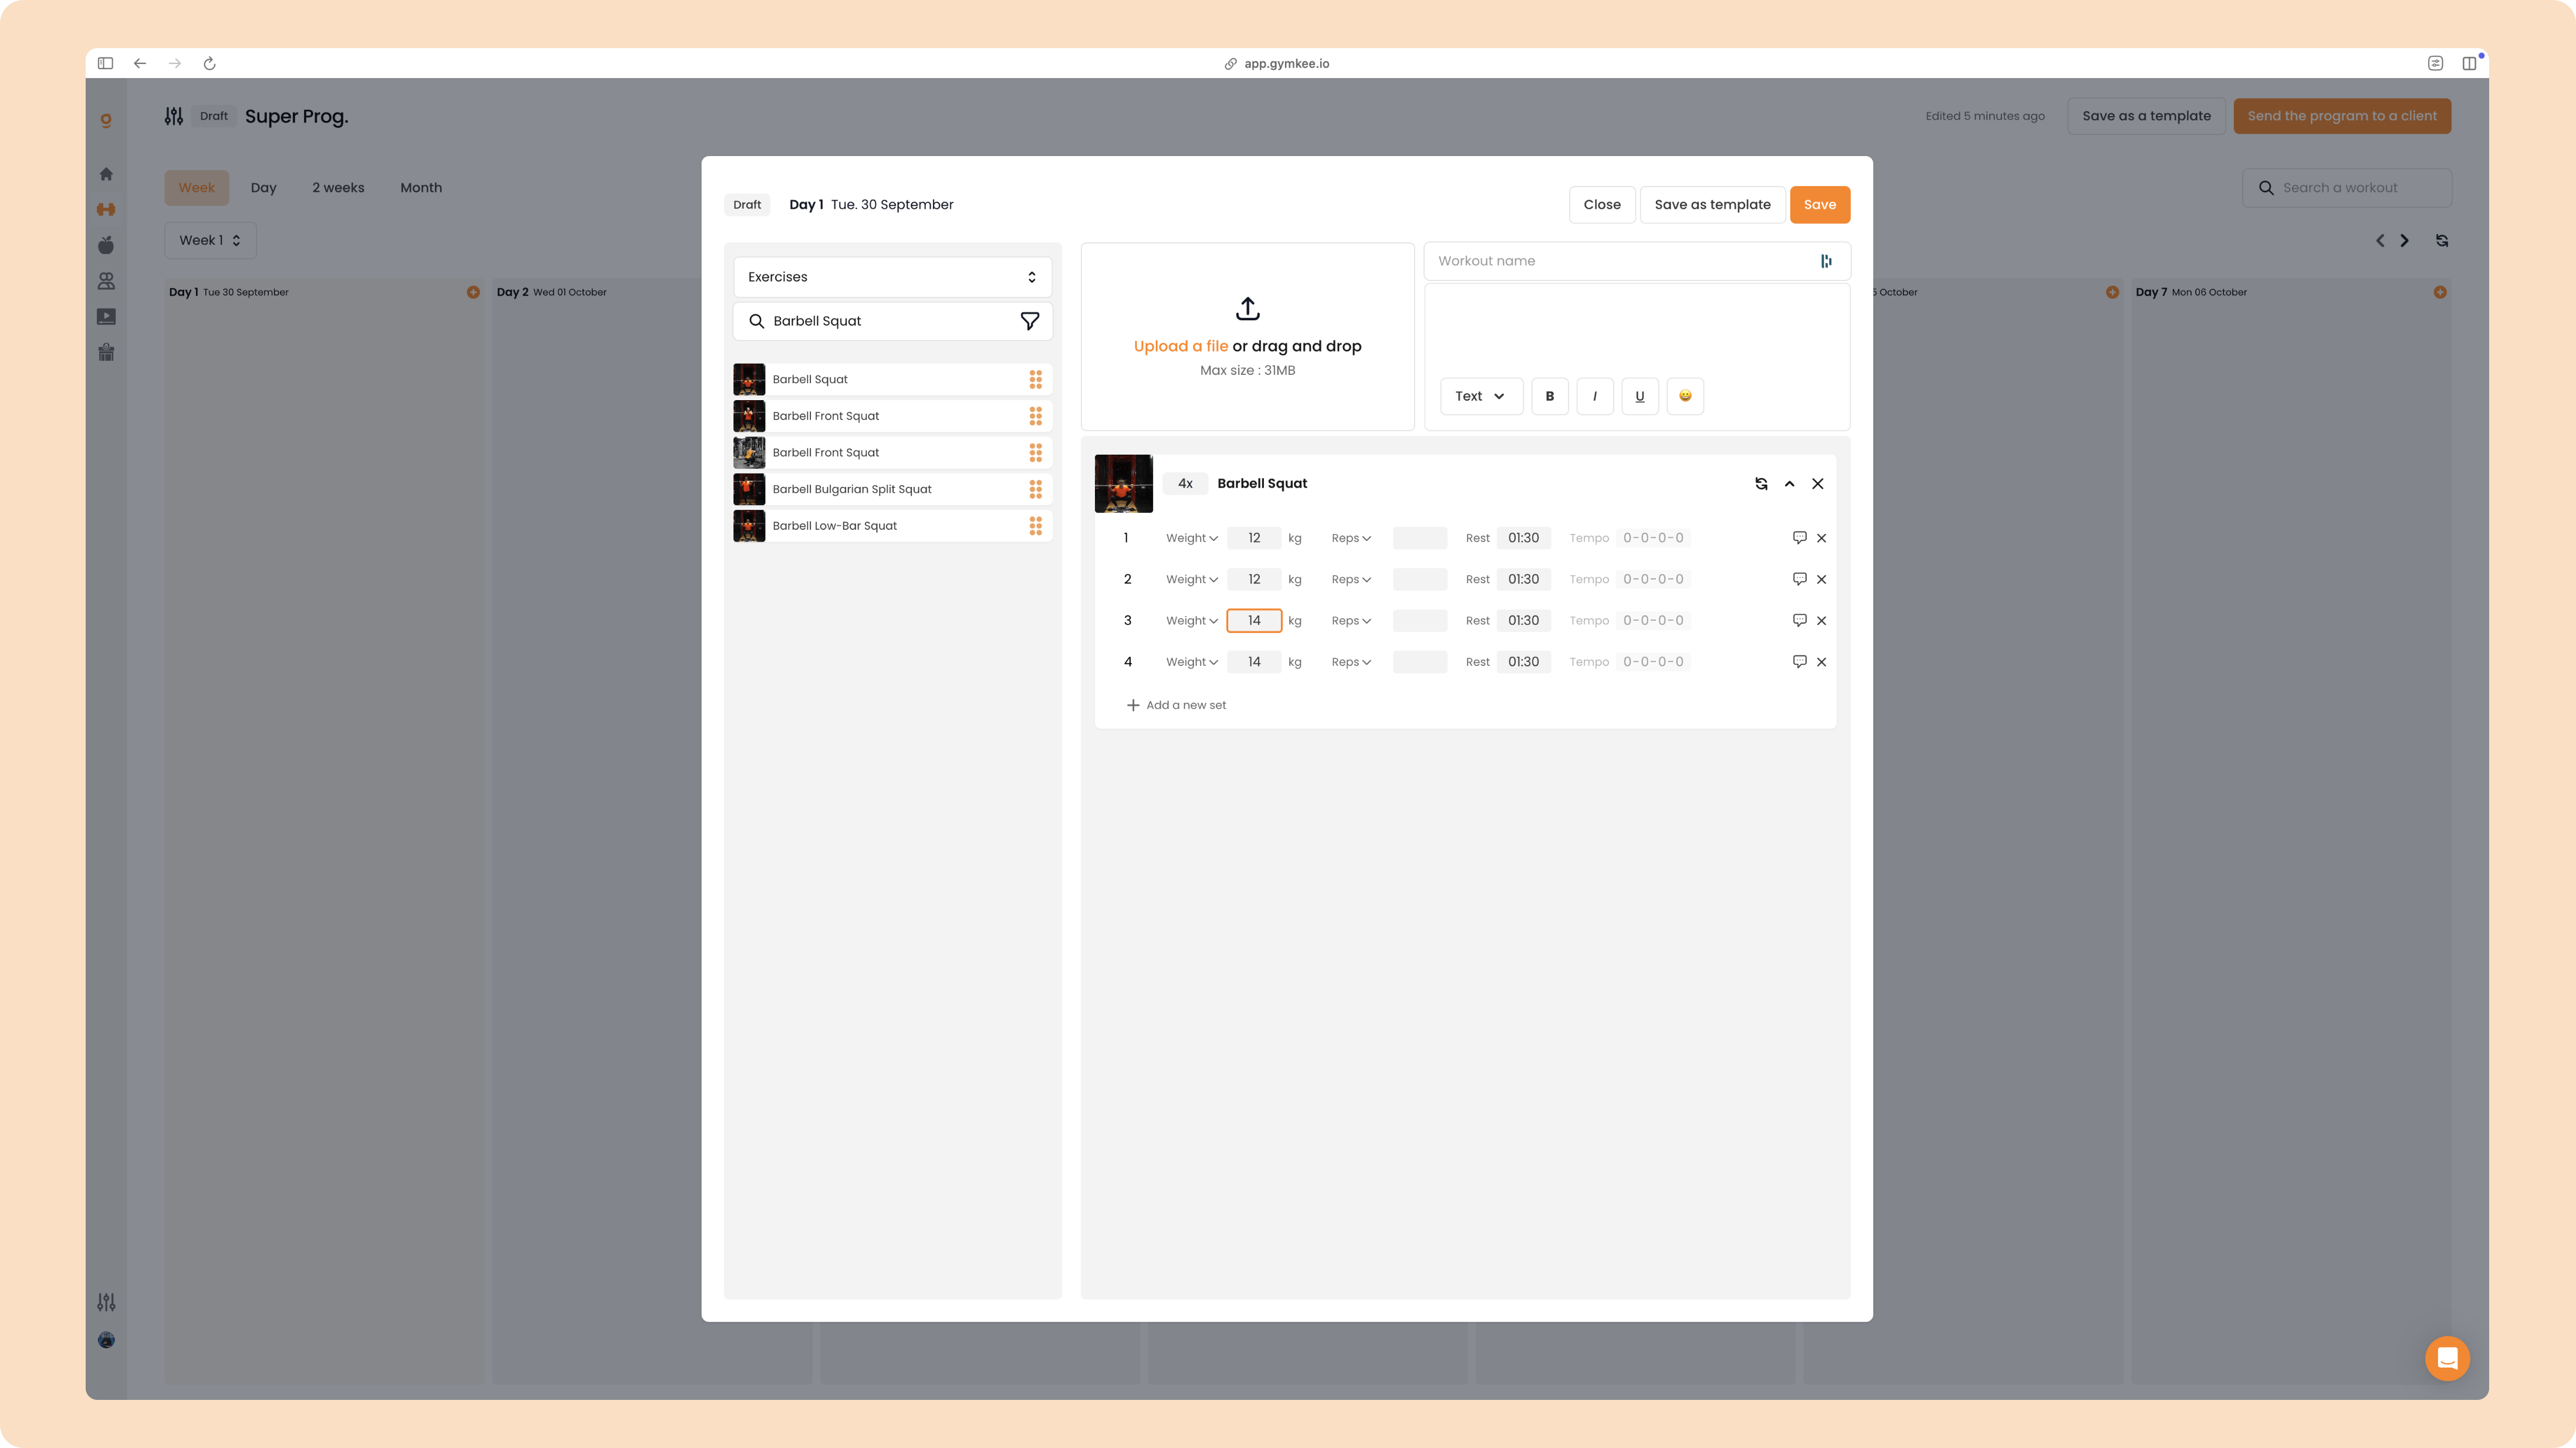Click the Search a workout field
Viewport: 2576px width, 1448px height.
click(x=2346, y=188)
